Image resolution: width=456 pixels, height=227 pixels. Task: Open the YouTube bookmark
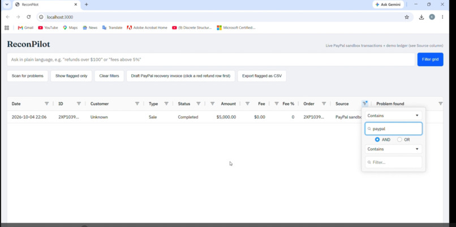point(48,28)
